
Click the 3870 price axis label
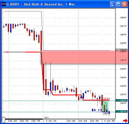(123, 60)
